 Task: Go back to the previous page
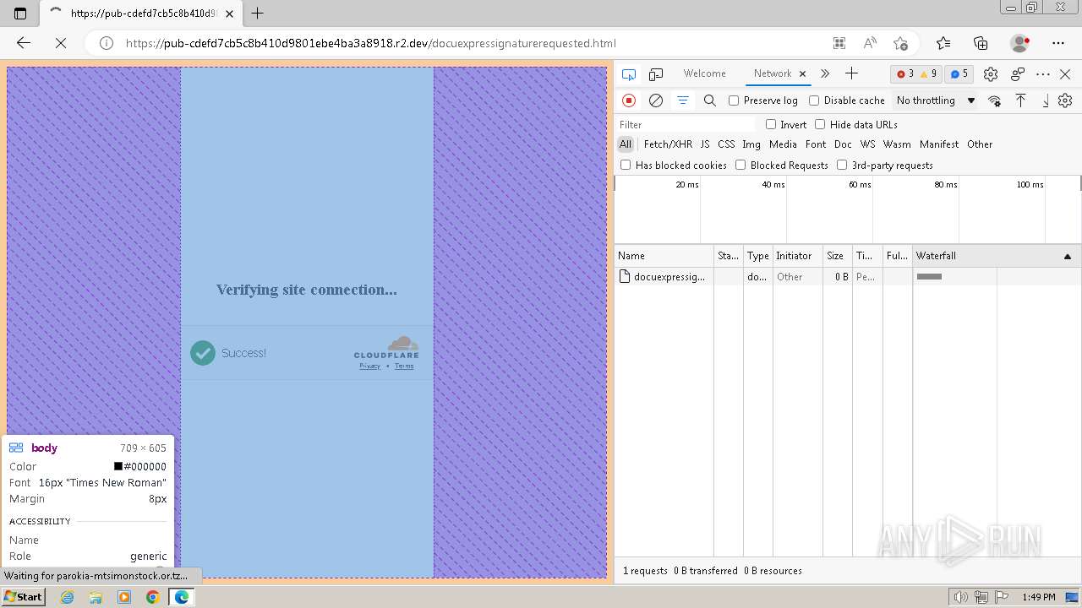click(24, 43)
